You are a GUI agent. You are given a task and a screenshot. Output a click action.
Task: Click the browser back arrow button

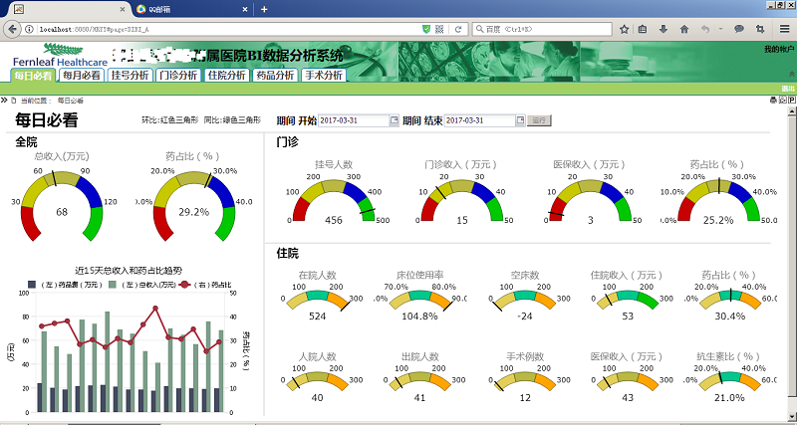[x=13, y=30]
